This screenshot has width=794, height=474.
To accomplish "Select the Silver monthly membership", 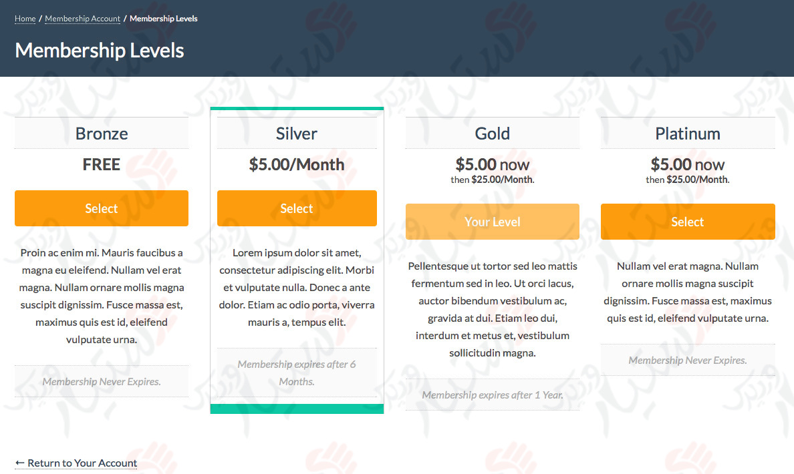I will click(x=297, y=208).
